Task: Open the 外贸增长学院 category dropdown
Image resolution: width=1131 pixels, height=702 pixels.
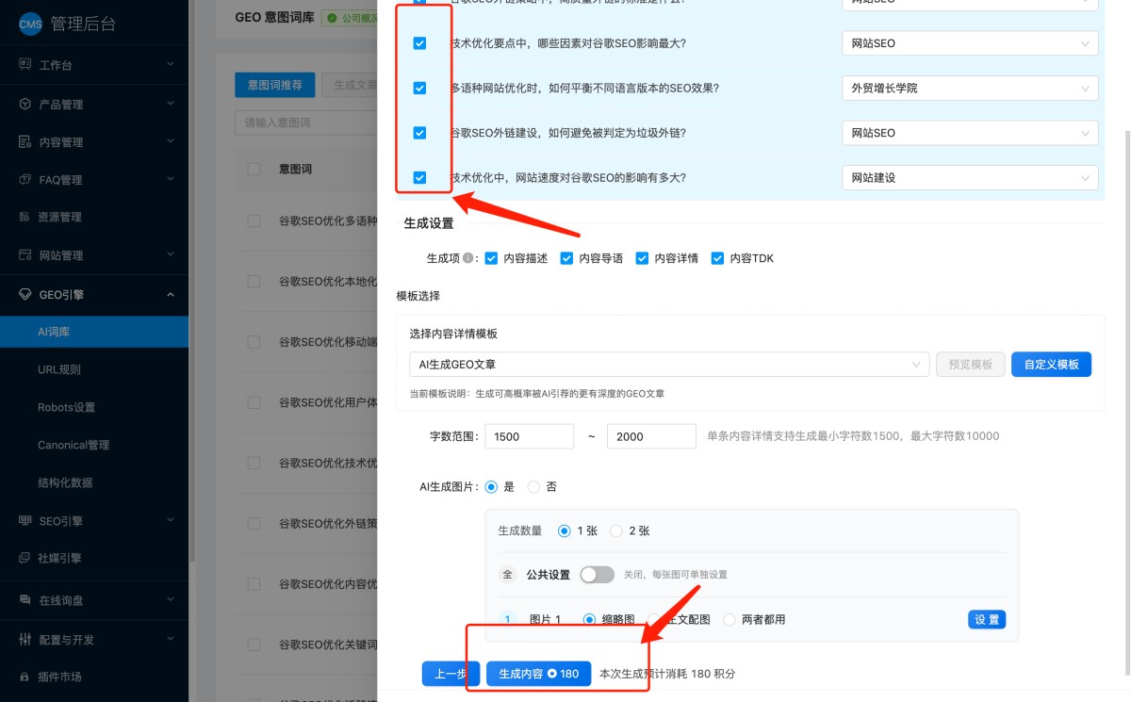Action: [x=969, y=89]
